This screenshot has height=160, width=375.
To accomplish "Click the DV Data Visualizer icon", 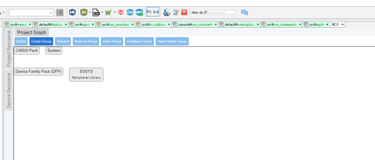I will coord(83,12).
